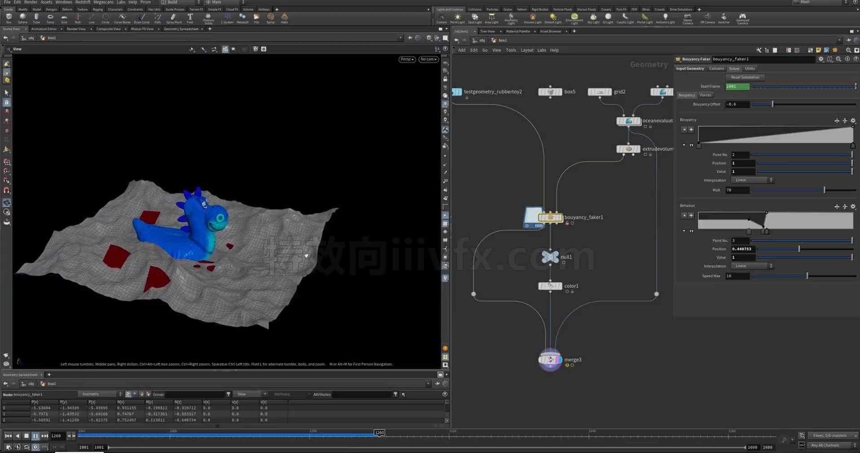This screenshot has height=453, width=860.
Task: Open the Persp viewport dropdown
Action: 407,59
